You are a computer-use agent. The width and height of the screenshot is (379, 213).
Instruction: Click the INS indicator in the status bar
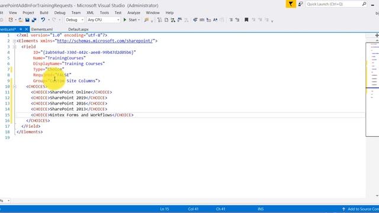(x=261, y=209)
